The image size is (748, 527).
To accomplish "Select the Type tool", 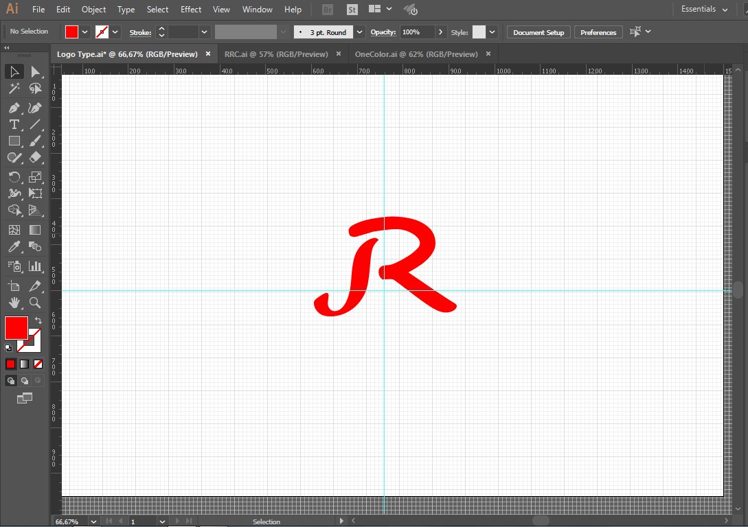I will (14, 124).
